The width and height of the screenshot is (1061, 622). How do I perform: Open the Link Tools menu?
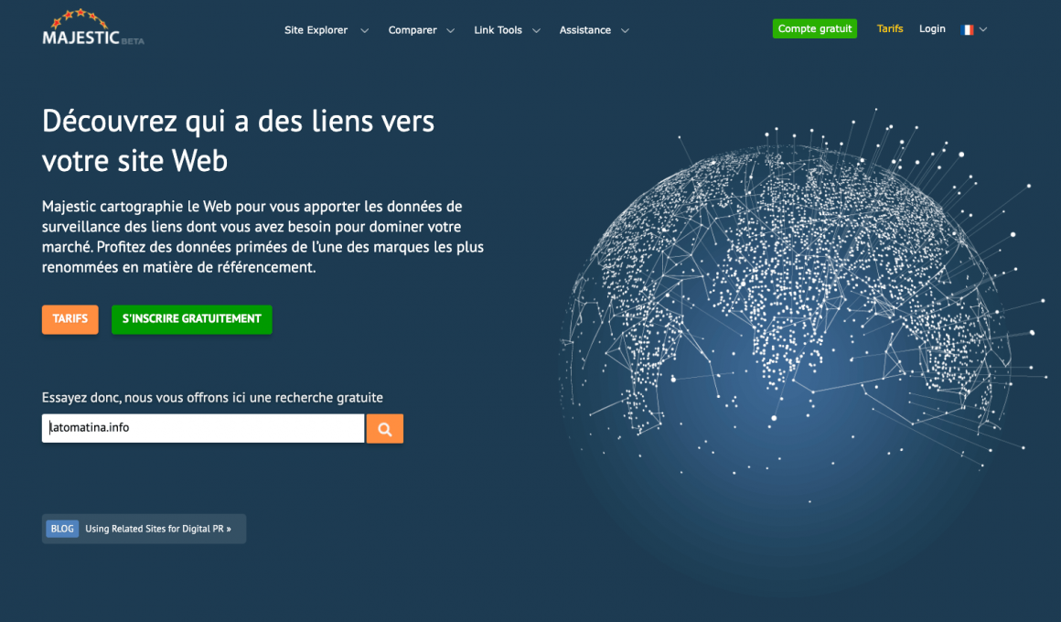[x=498, y=30]
